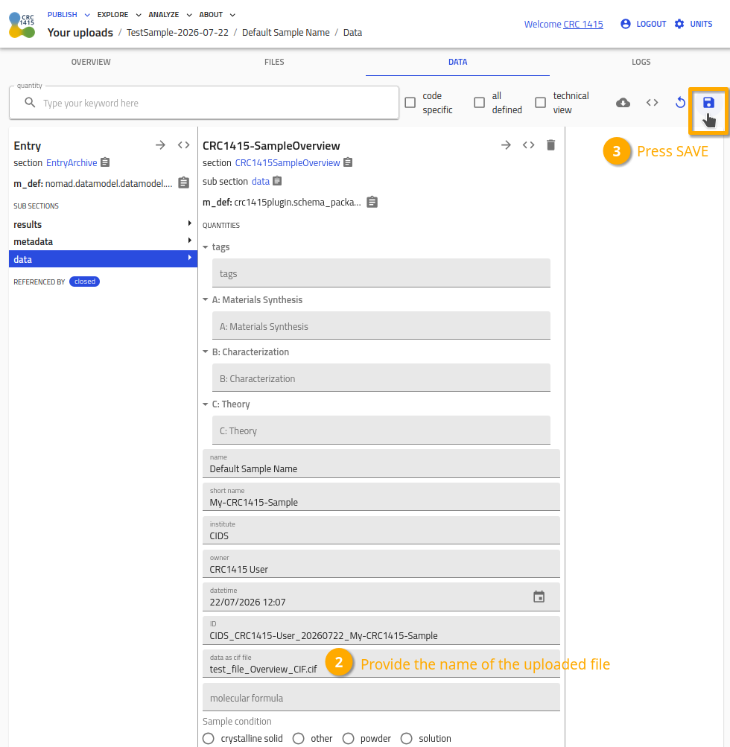This screenshot has height=747, width=730.
Task: Edit the institute field CIDS
Action: tap(381, 530)
